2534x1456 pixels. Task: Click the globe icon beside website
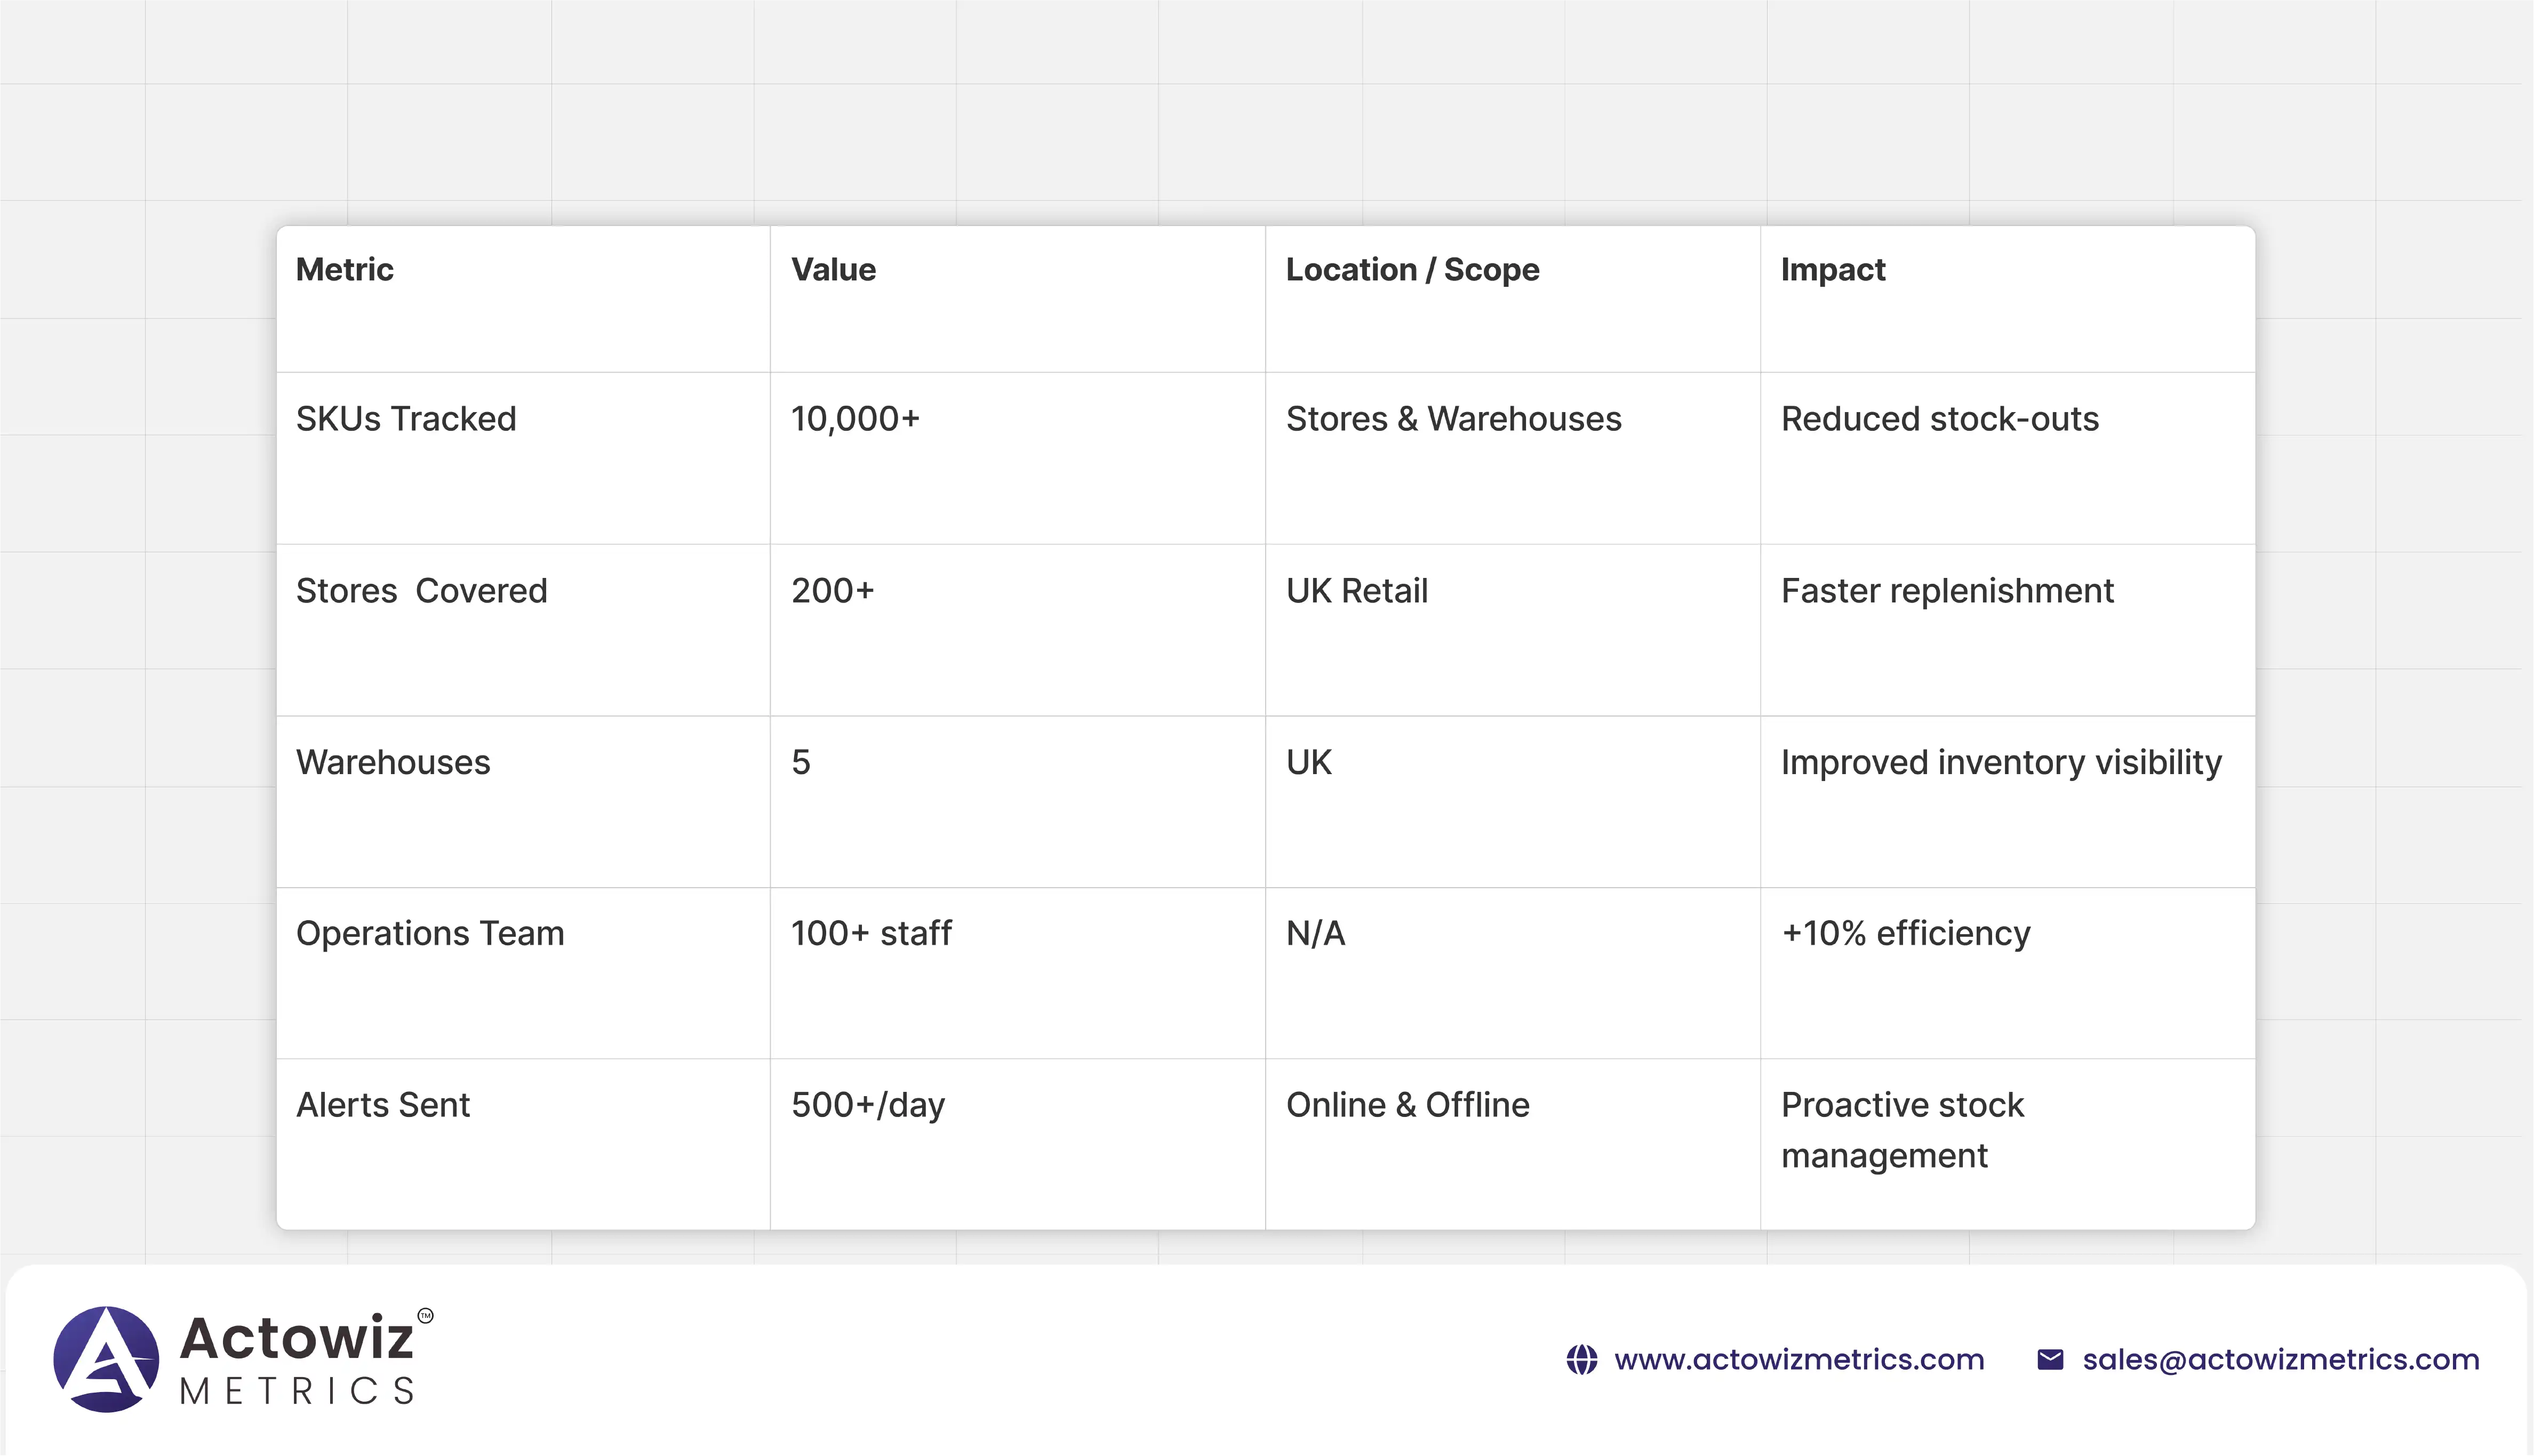click(1581, 1360)
